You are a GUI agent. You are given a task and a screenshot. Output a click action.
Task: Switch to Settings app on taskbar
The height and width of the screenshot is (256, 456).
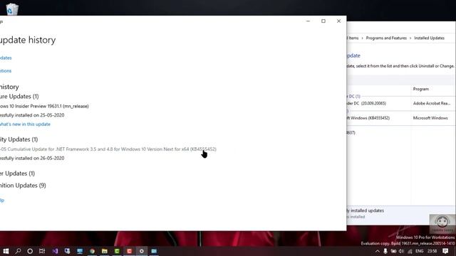coord(142,251)
